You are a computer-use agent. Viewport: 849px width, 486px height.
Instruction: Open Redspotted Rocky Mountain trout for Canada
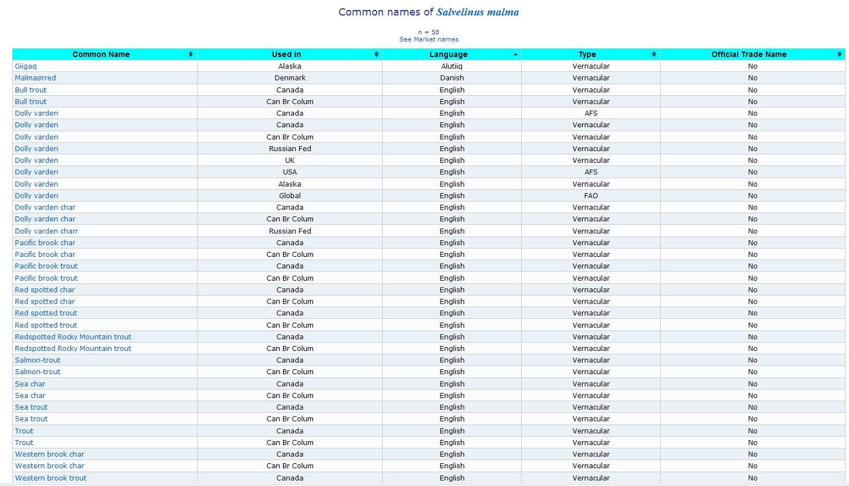click(x=73, y=337)
